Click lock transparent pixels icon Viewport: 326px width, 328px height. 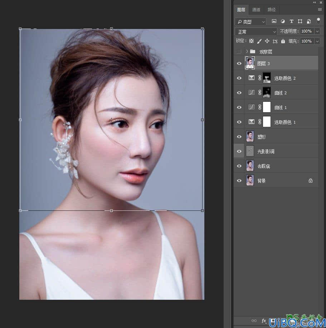coord(251,41)
